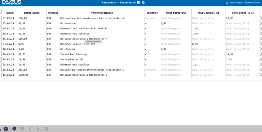Click the duplicate entry icon
Screen dimensions: 262x132
coord(14,129)
